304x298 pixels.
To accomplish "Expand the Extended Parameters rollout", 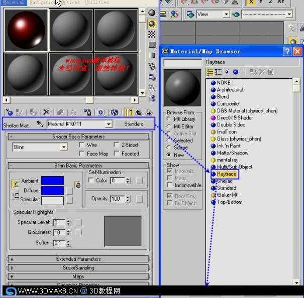I will click(x=78, y=259).
